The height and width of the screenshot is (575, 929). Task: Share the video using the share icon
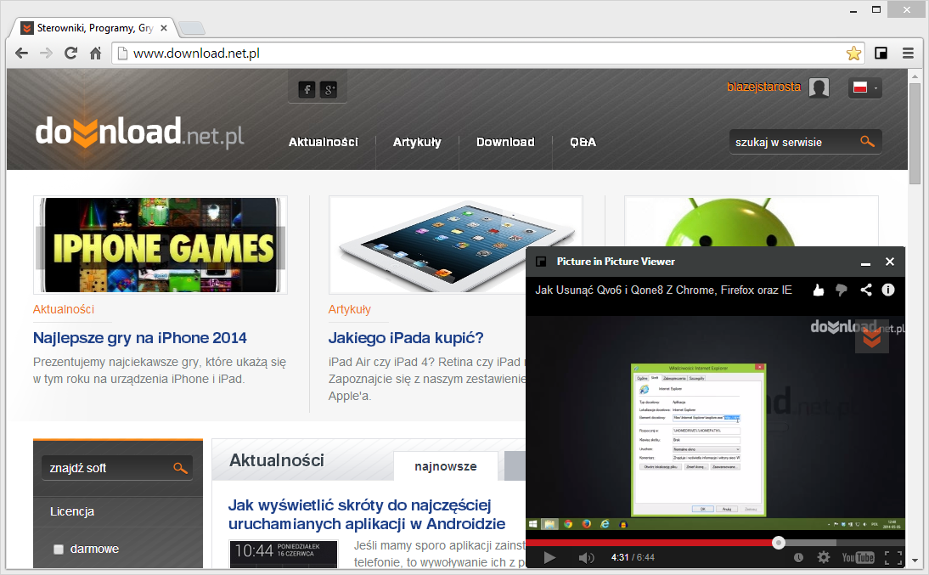[865, 290]
